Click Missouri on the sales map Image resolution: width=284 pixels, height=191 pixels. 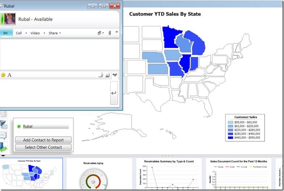(176, 69)
